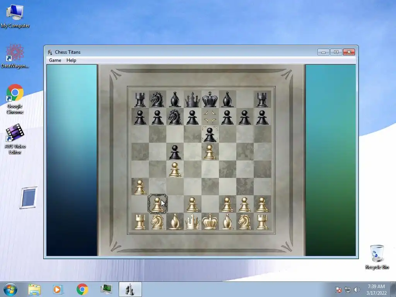Open My Computer desktop icon
This screenshot has width=396, height=297.
(x=15, y=16)
